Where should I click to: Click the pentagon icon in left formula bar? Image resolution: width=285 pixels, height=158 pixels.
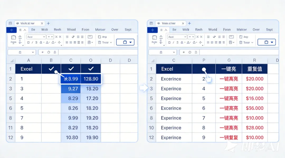[x=49, y=52]
